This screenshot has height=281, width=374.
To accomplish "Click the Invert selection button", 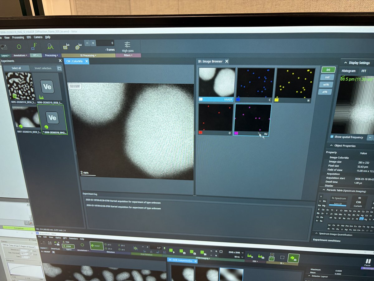I will (x=43, y=68).
